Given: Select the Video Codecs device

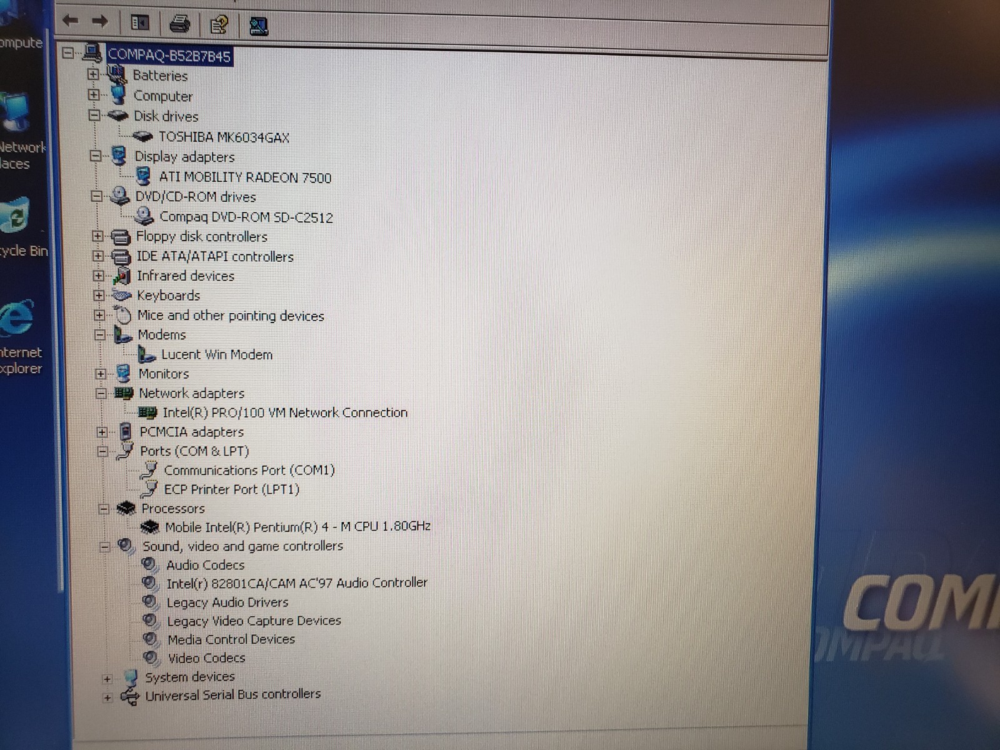Looking at the screenshot, I should click(x=206, y=658).
